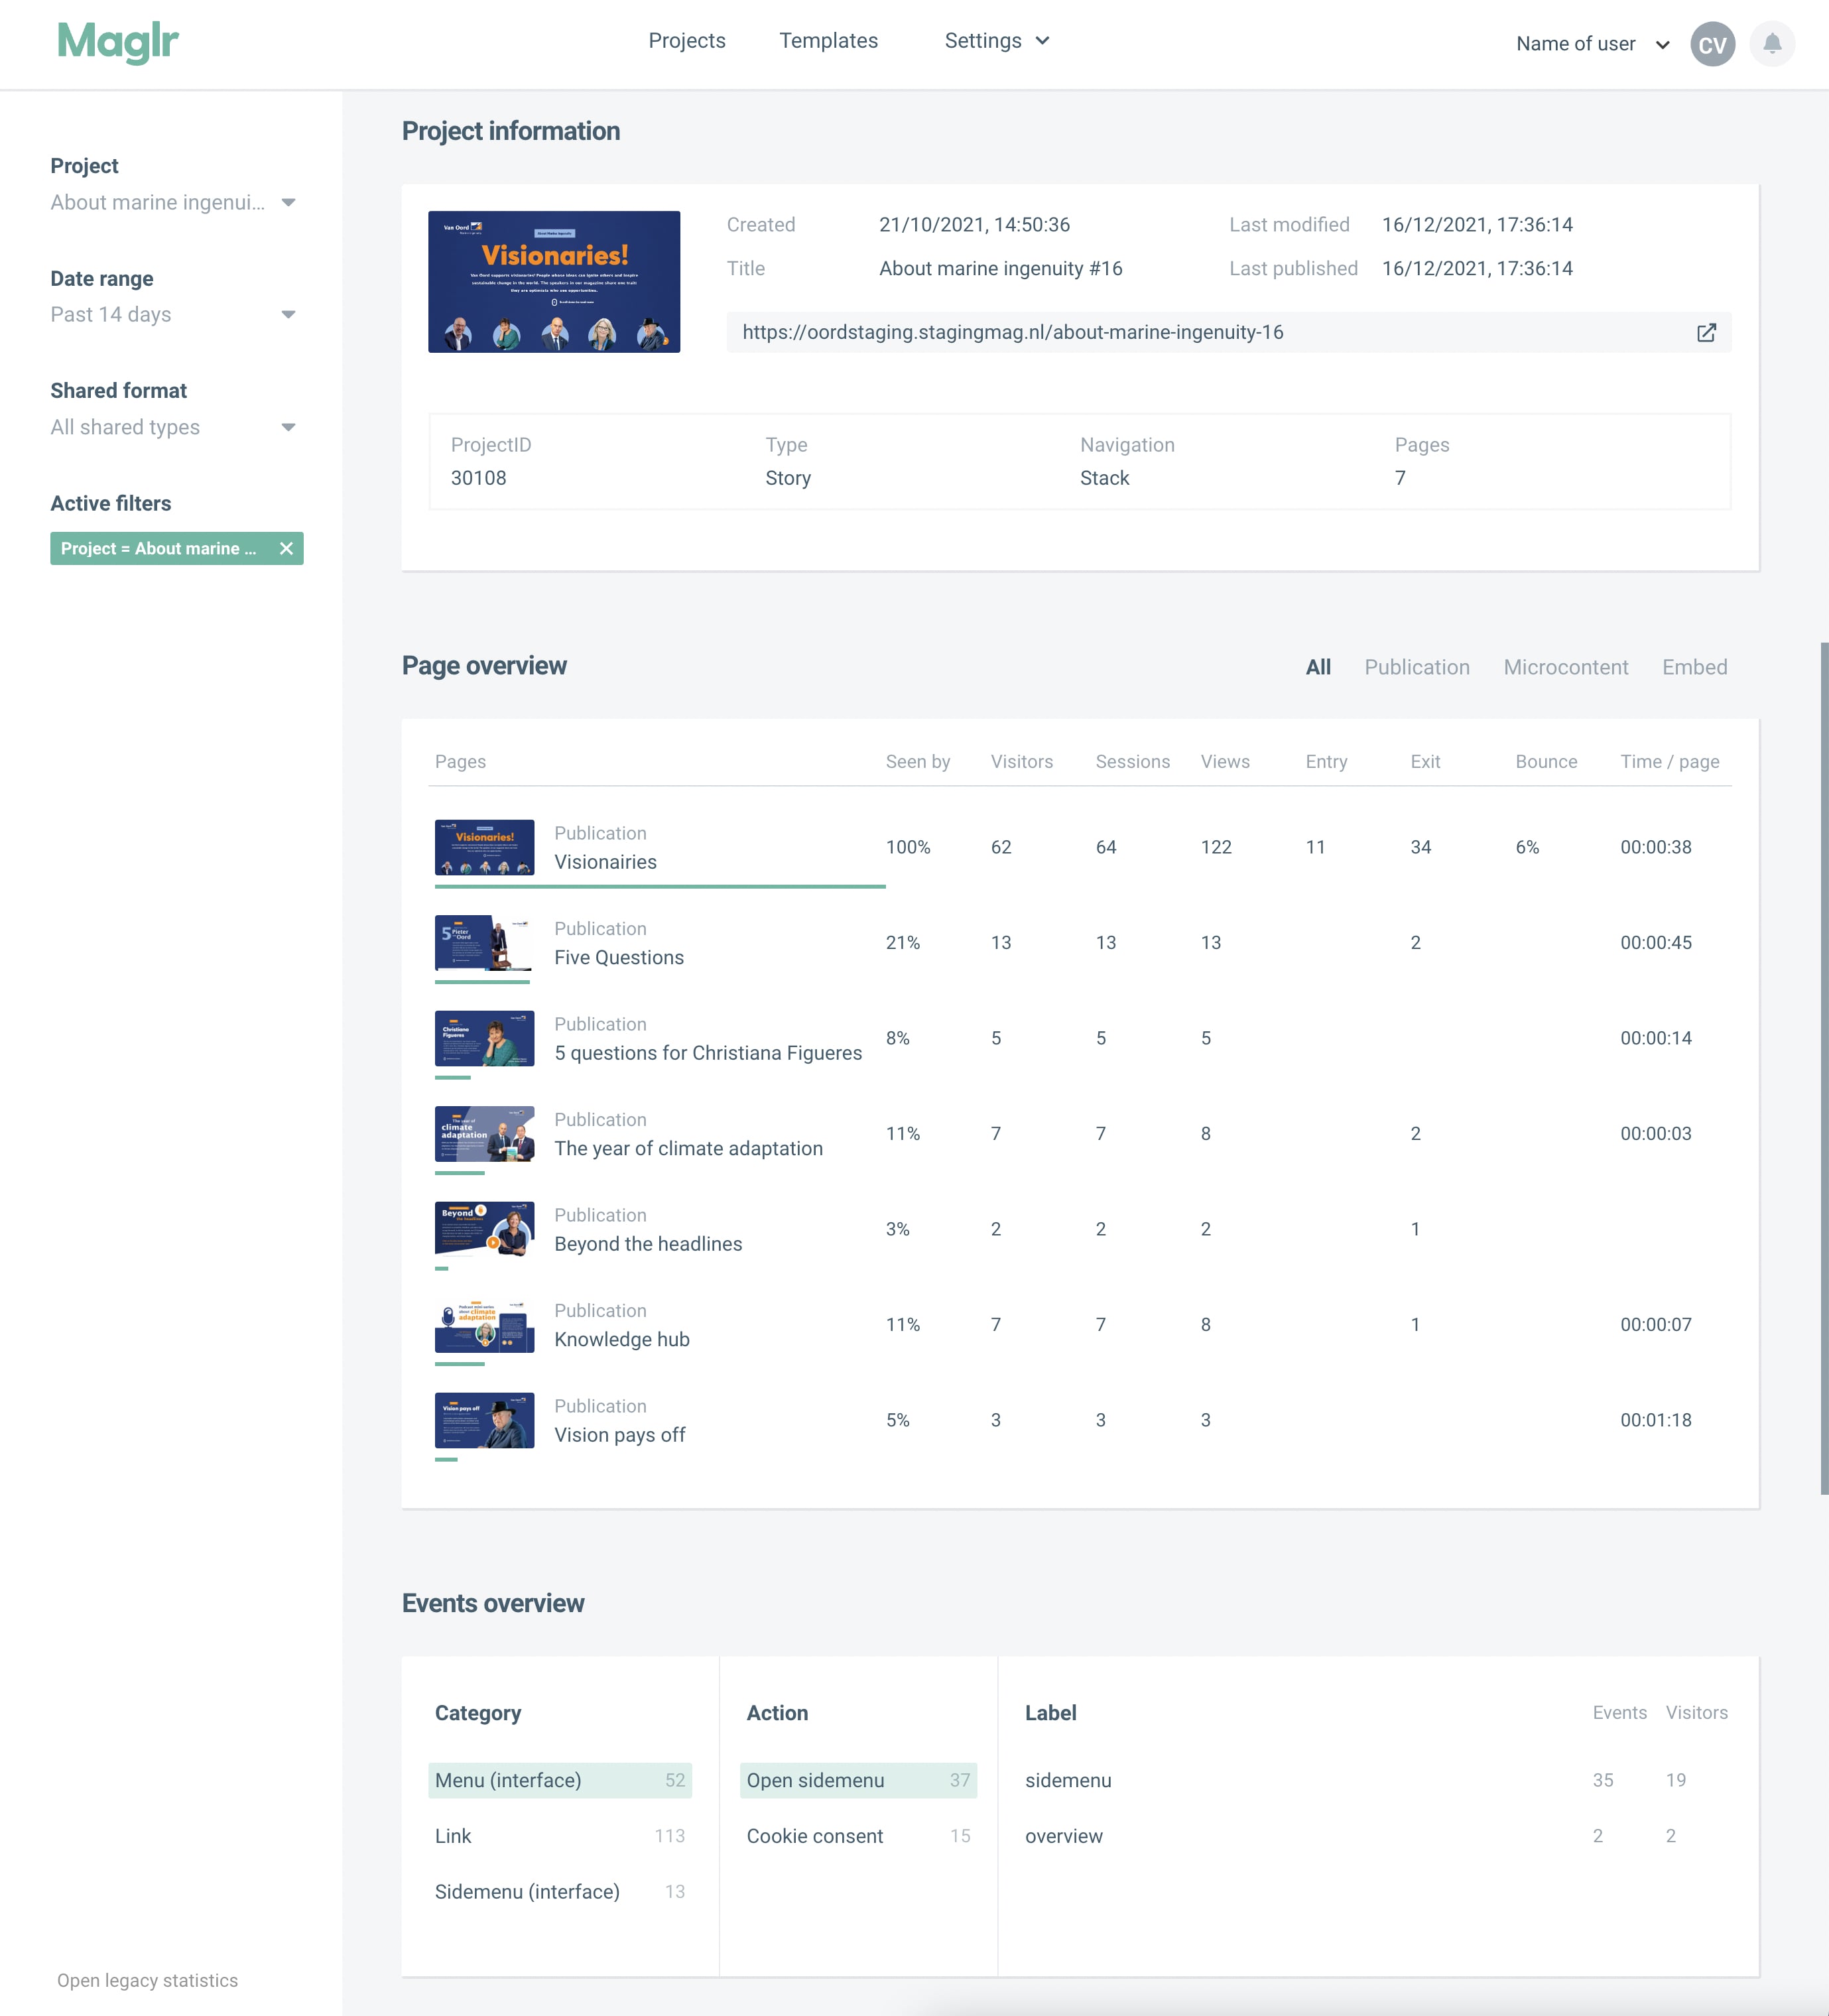The image size is (1829, 2016).
Task: Toggle the Embed view in Page overview
Action: pos(1692,666)
